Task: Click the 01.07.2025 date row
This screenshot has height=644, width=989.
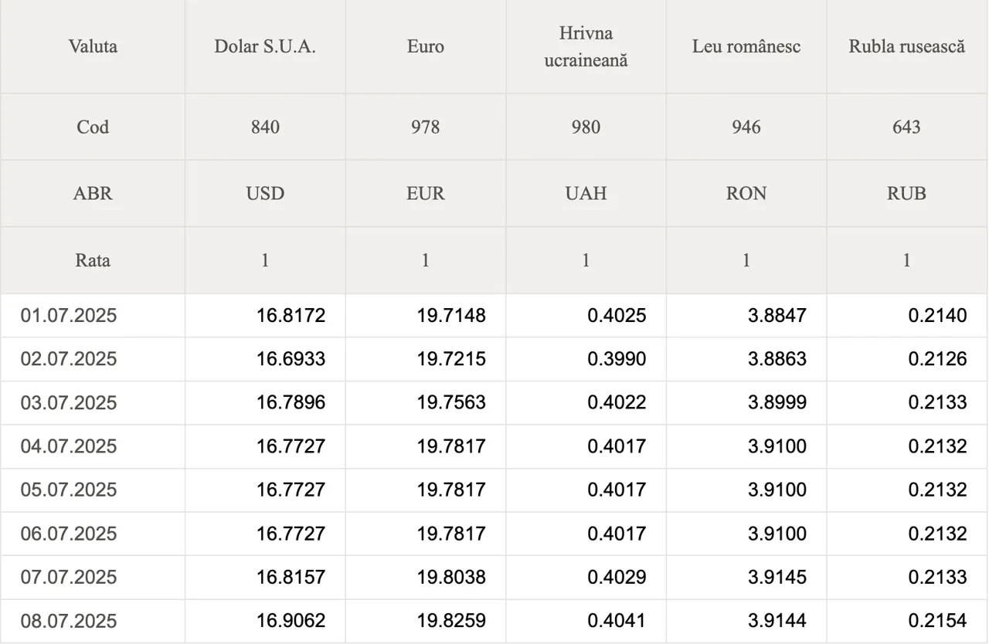Action: click(x=494, y=315)
